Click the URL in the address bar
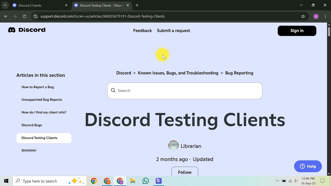Image resolution: width=331 pixels, height=186 pixels. point(103,16)
